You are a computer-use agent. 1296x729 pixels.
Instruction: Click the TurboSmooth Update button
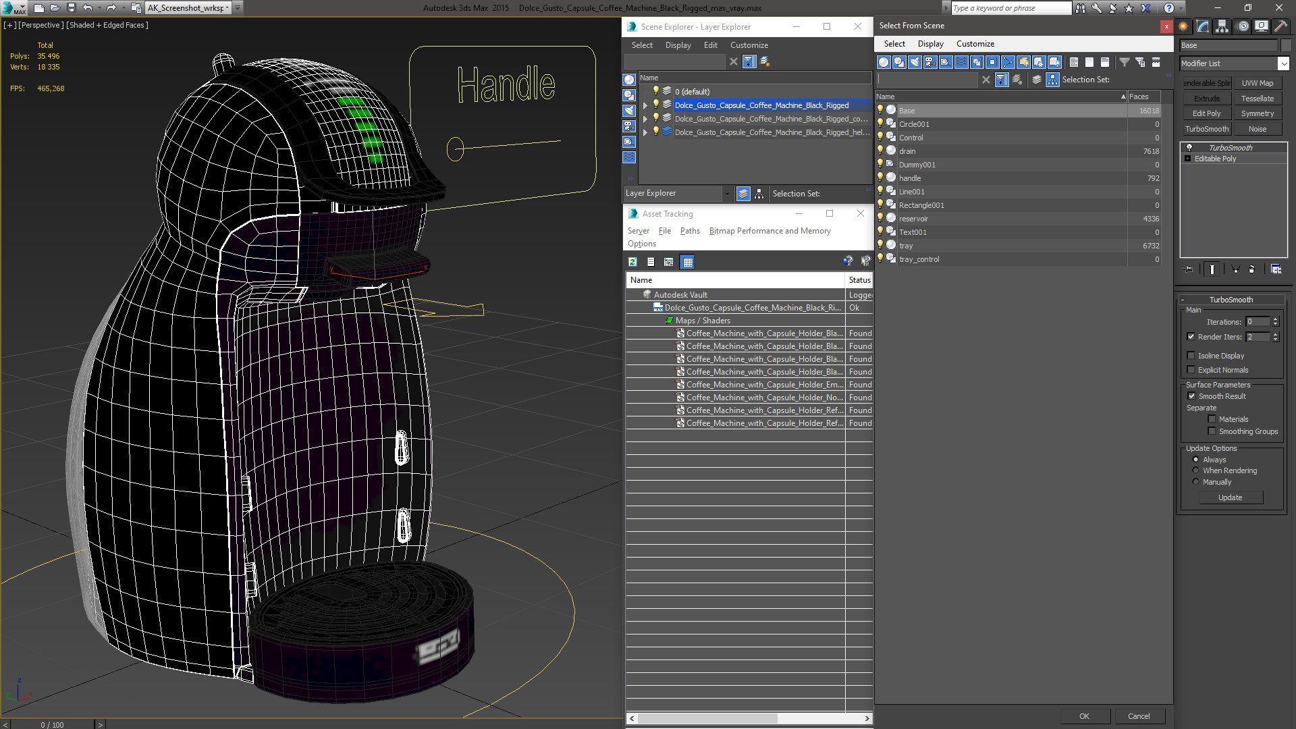1230,497
